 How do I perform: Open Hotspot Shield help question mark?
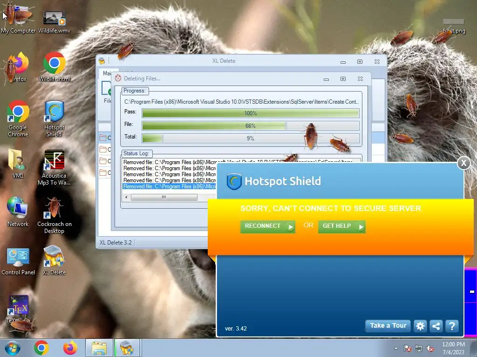pos(452,326)
